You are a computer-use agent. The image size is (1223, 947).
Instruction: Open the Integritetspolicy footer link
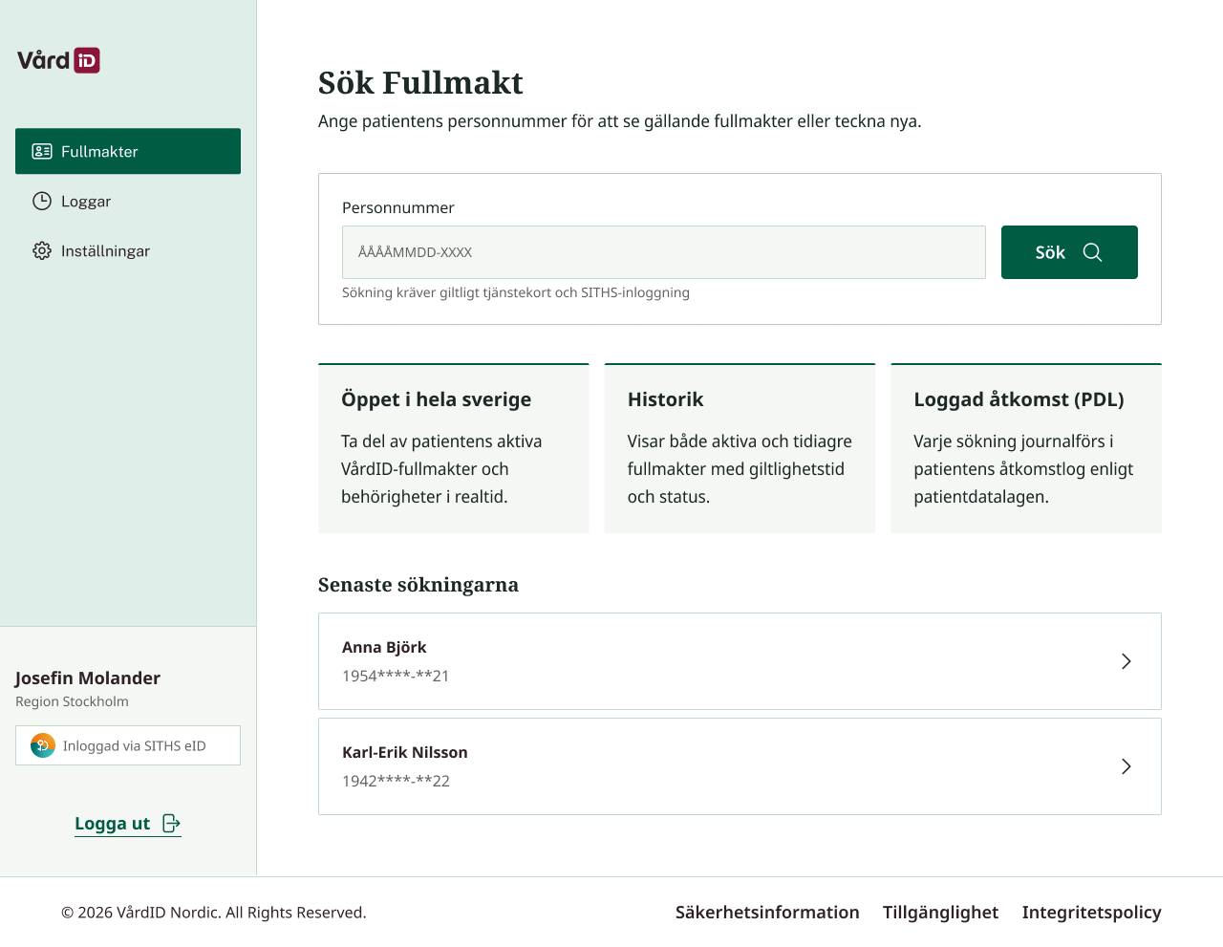[x=1091, y=913]
